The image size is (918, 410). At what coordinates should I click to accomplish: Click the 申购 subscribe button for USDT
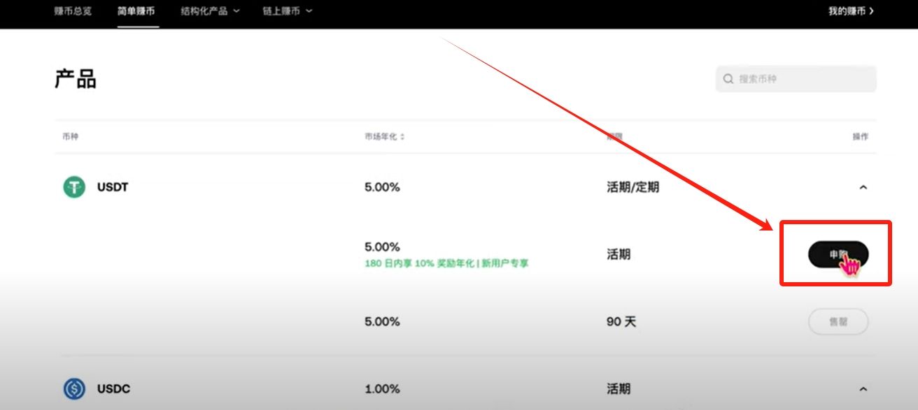(838, 254)
